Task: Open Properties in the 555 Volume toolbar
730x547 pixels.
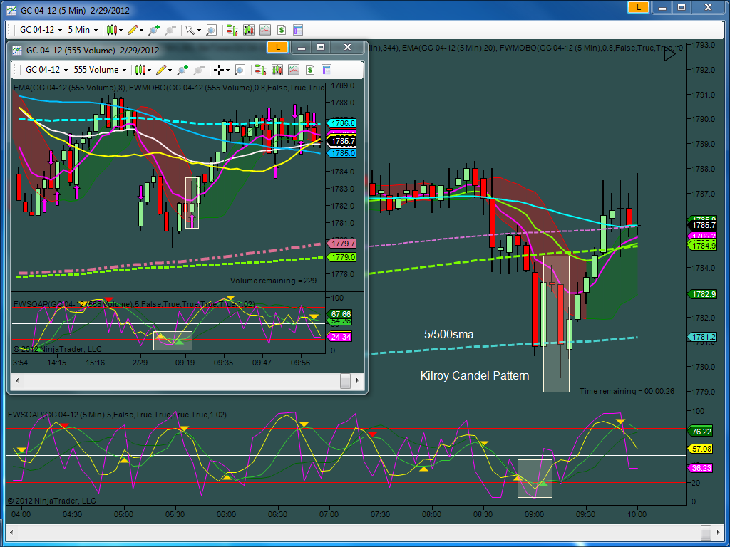Action: click(x=327, y=71)
